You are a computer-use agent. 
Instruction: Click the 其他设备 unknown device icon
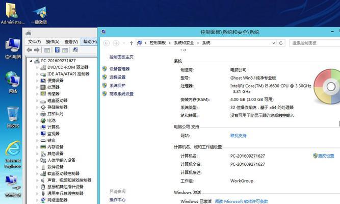coord(43,154)
